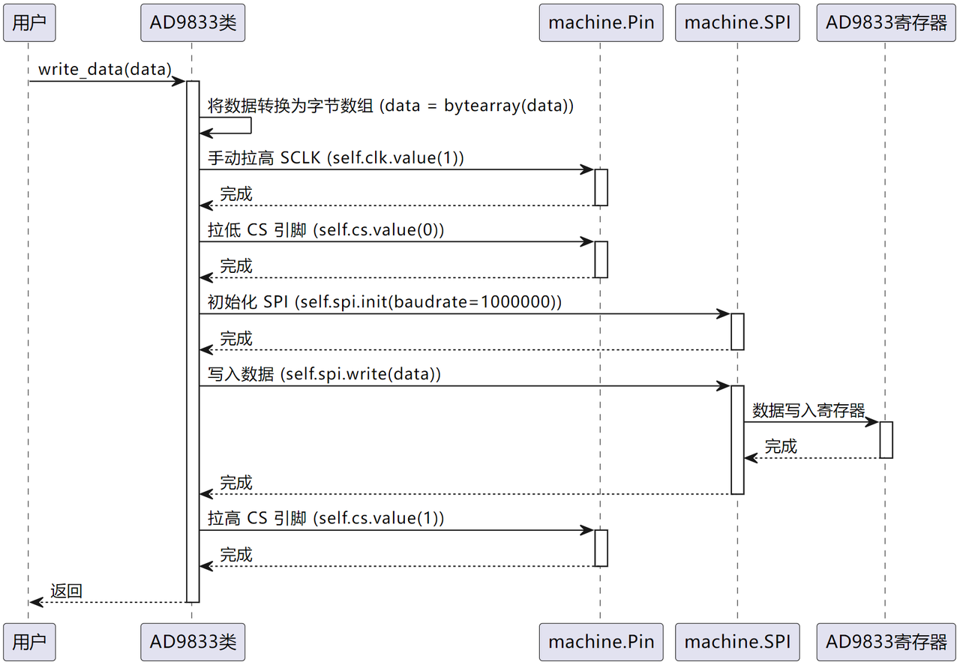This screenshot has height=665, width=960.
Task: Select the bottom AD9833类 participant box
Action: tap(193, 642)
